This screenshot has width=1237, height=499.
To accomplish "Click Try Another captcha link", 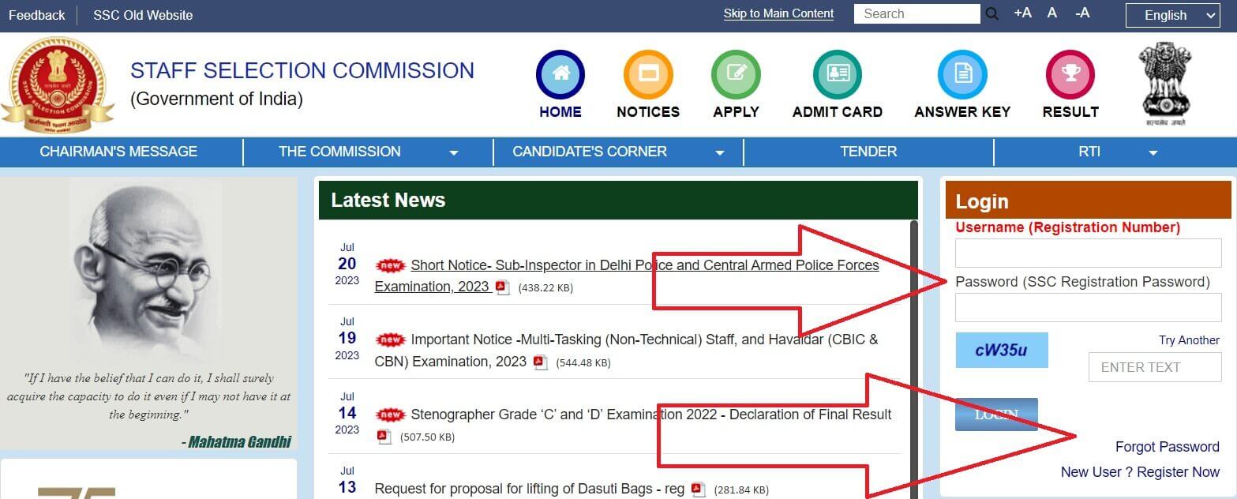I will click(1189, 340).
